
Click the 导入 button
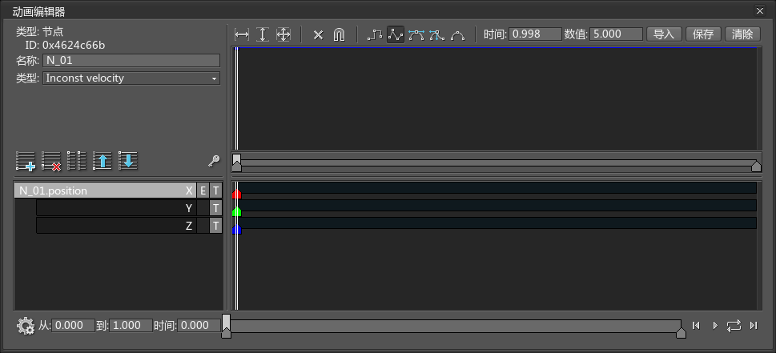pos(664,34)
